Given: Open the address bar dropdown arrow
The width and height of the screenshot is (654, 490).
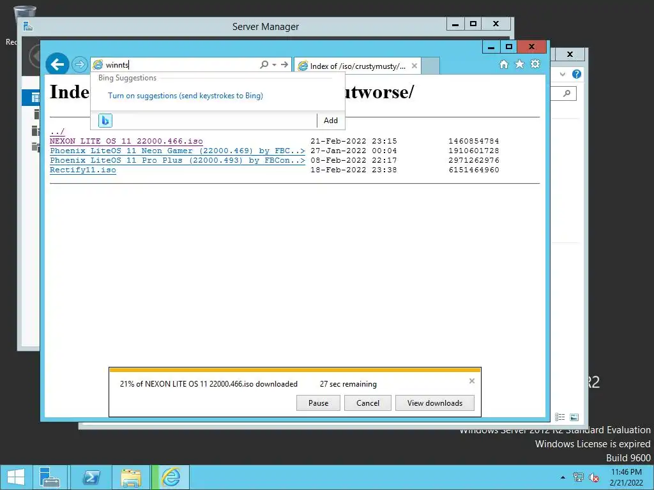Looking at the screenshot, I should 274,64.
